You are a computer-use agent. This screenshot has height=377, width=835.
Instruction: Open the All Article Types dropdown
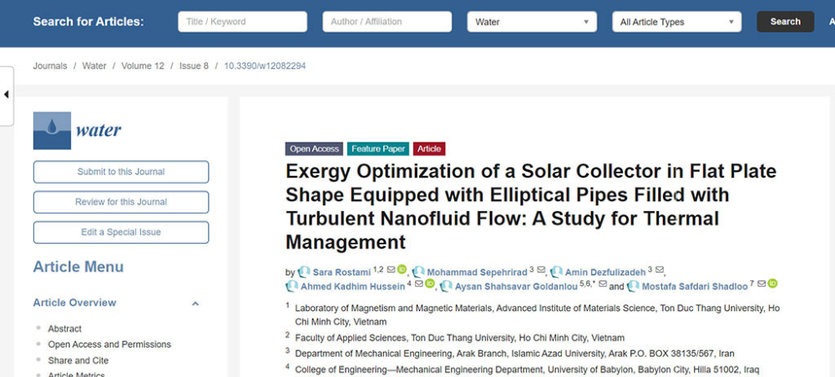[677, 22]
